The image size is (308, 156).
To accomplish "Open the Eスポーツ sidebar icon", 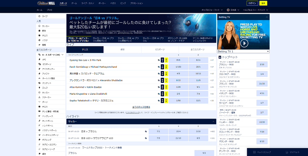I will [x=40, y=64].
